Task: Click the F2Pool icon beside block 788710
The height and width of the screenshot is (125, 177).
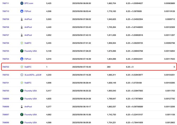Action: click(x=22, y=11)
